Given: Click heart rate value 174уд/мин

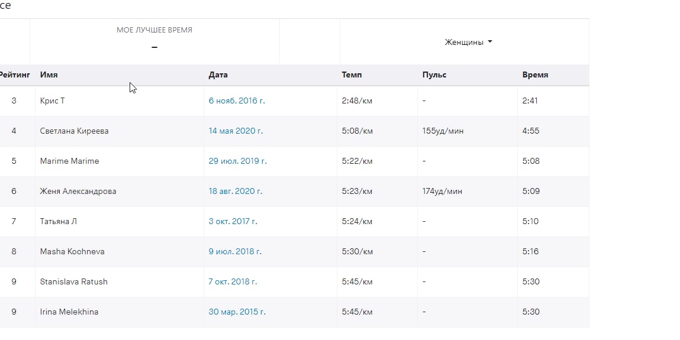Looking at the screenshot, I should coord(442,191).
